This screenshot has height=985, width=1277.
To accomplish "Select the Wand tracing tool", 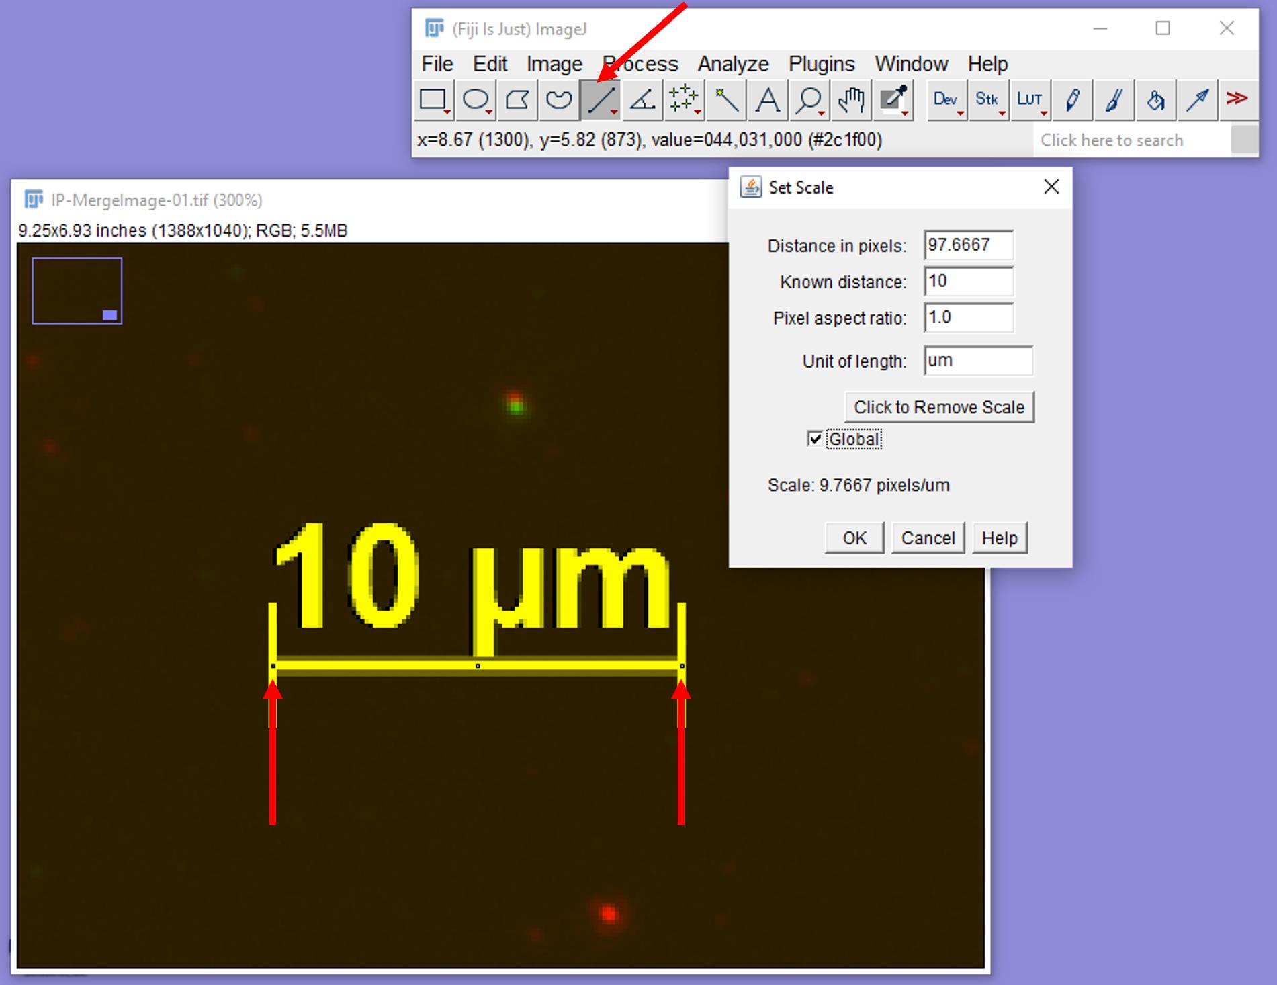I will point(725,100).
